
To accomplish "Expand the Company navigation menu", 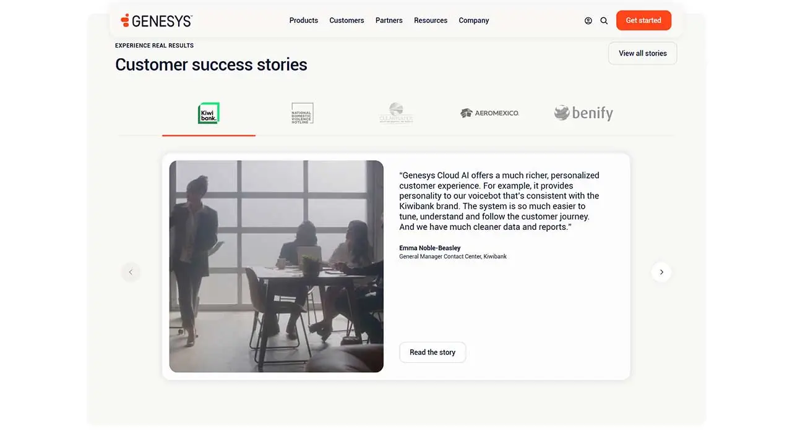I will (474, 20).
